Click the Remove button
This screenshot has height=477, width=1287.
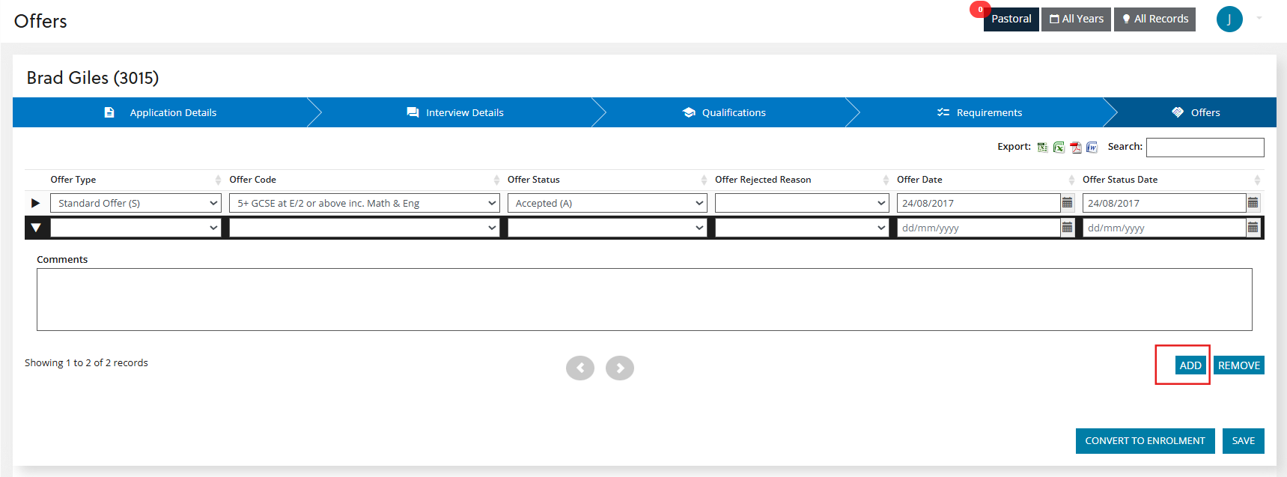1238,365
